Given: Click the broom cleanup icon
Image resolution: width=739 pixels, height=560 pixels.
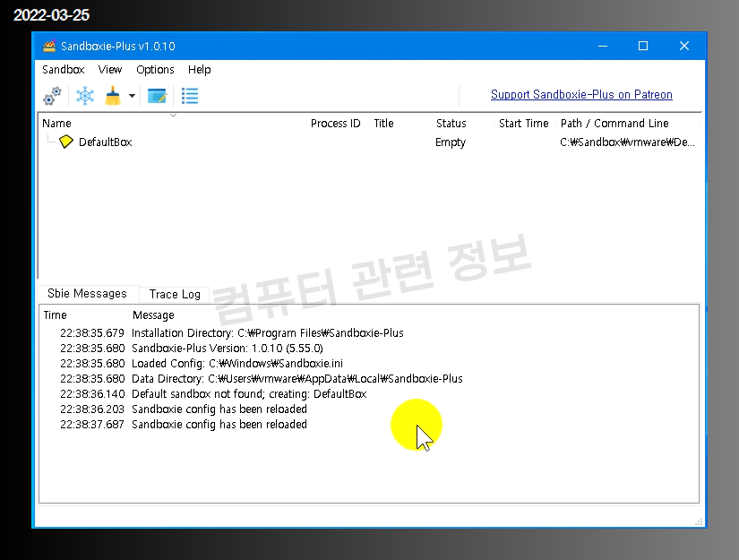Looking at the screenshot, I should coord(113,96).
